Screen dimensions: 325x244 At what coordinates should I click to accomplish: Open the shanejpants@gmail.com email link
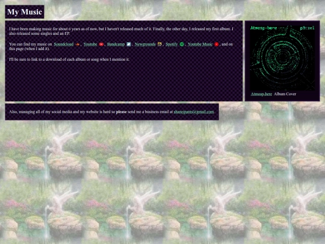click(x=194, y=112)
